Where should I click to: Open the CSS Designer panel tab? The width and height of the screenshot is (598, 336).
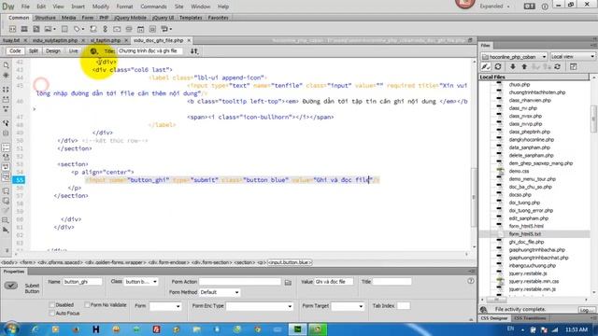494,318
